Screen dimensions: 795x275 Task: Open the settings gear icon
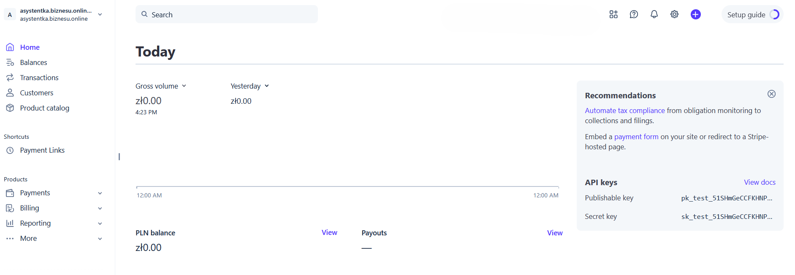(x=674, y=14)
